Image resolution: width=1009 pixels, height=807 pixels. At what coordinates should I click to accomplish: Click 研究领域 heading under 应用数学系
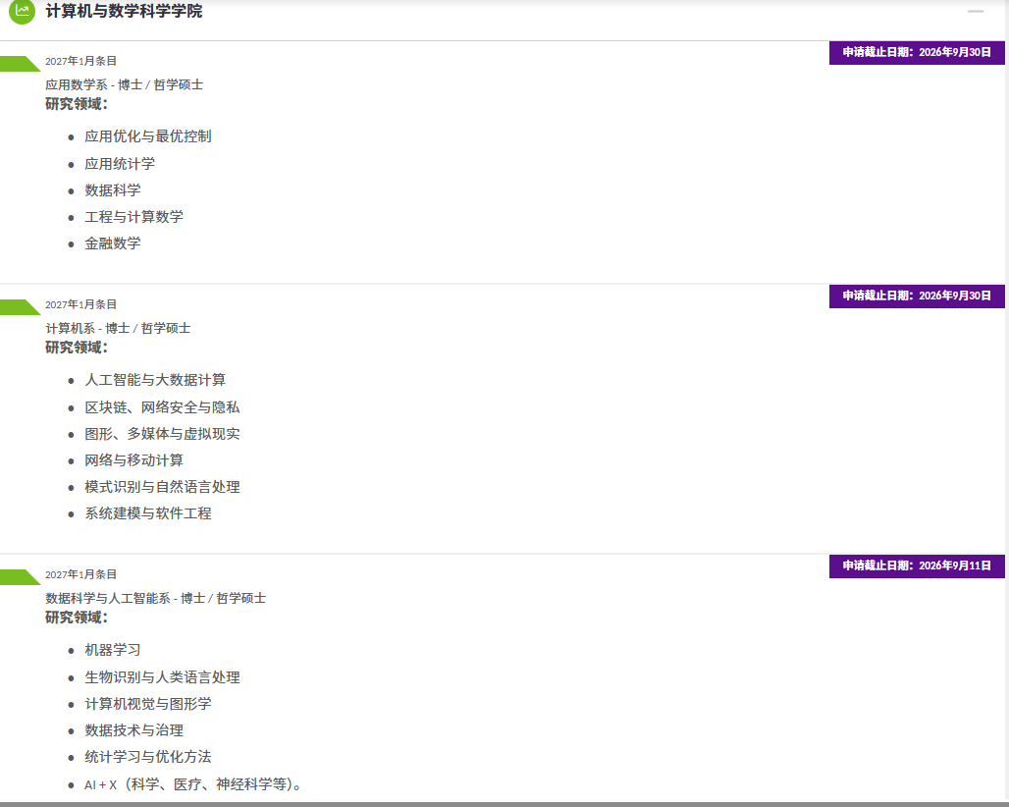77,104
